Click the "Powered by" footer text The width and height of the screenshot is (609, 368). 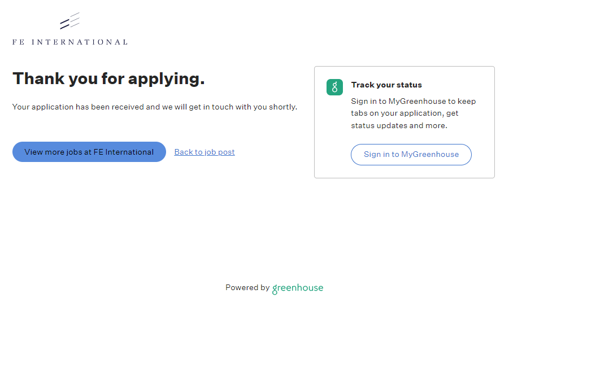click(247, 287)
